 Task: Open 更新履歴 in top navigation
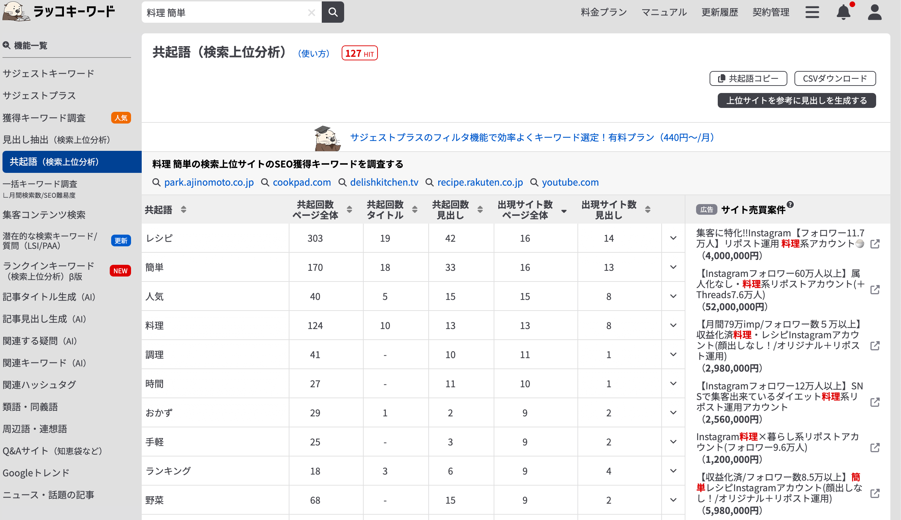tap(720, 12)
